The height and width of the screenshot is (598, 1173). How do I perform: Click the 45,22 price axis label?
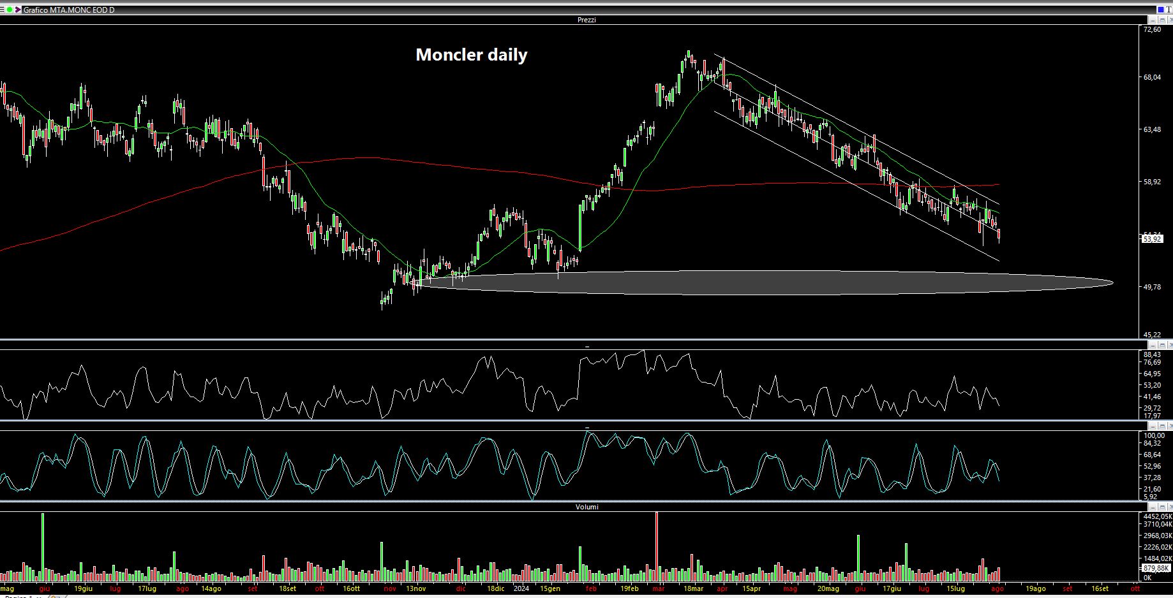pos(1152,335)
